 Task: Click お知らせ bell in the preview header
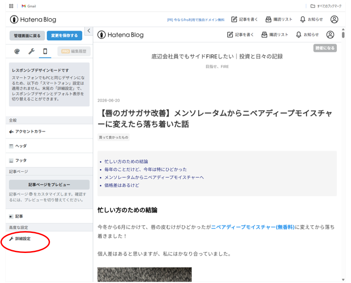pos(307,35)
